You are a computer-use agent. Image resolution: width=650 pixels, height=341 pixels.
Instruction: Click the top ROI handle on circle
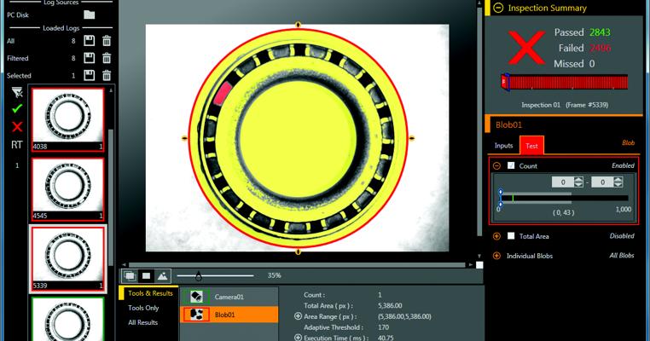[x=298, y=25]
